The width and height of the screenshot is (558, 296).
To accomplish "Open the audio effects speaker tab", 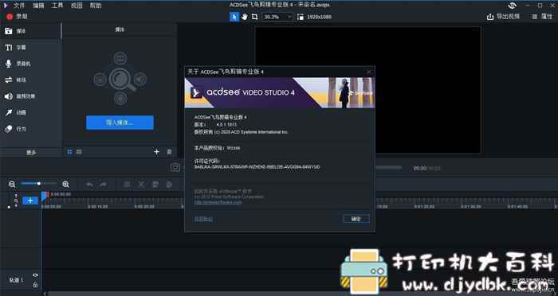I will pyautogui.click(x=30, y=96).
